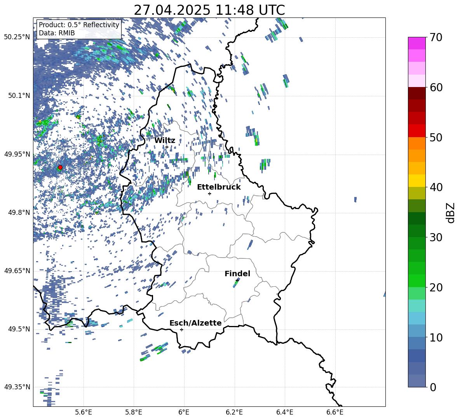Click the 6.2°E longitude label
This screenshot has width=460, height=420.
coord(234,412)
